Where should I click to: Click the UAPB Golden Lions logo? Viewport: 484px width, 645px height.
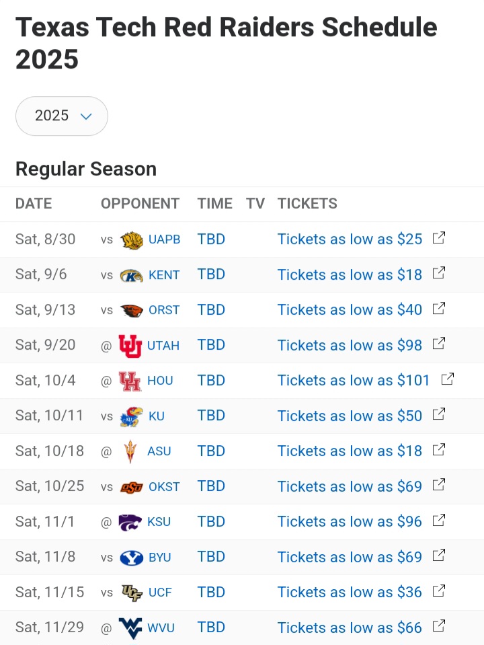pyautogui.click(x=132, y=240)
